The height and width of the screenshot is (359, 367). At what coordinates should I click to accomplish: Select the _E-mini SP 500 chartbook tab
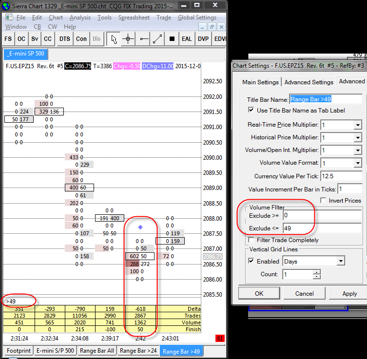26,54
